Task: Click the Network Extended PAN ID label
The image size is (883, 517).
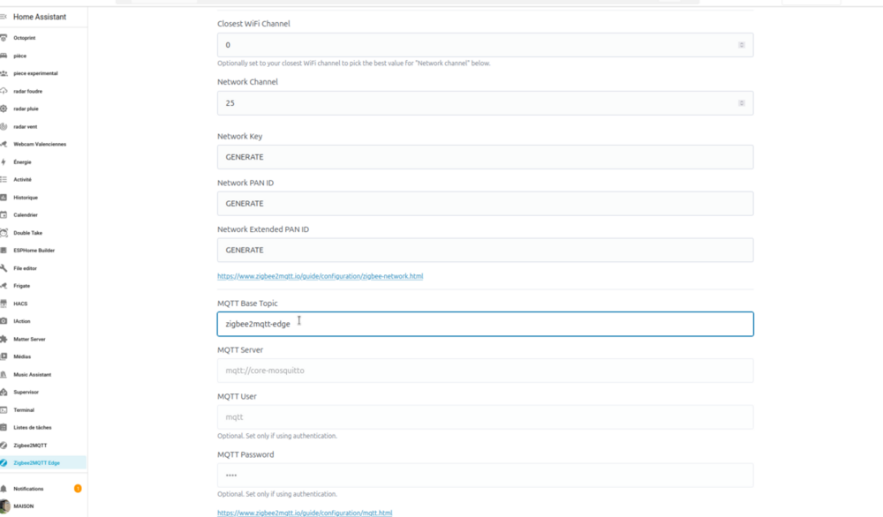Action: click(263, 229)
